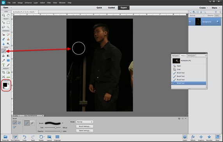
Task: Select the Paint Bucket tool
Action: (4, 56)
